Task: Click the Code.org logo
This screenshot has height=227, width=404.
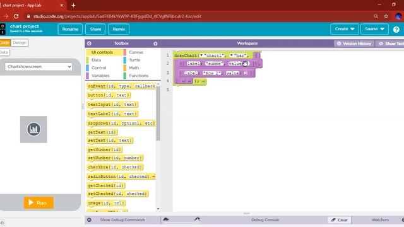Action: point(3,29)
